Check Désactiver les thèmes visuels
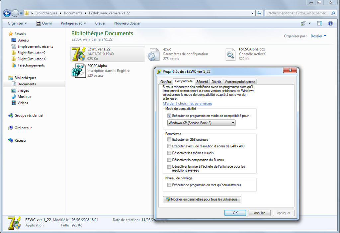The height and width of the screenshot is (233, 340). [x=169, y=153]
